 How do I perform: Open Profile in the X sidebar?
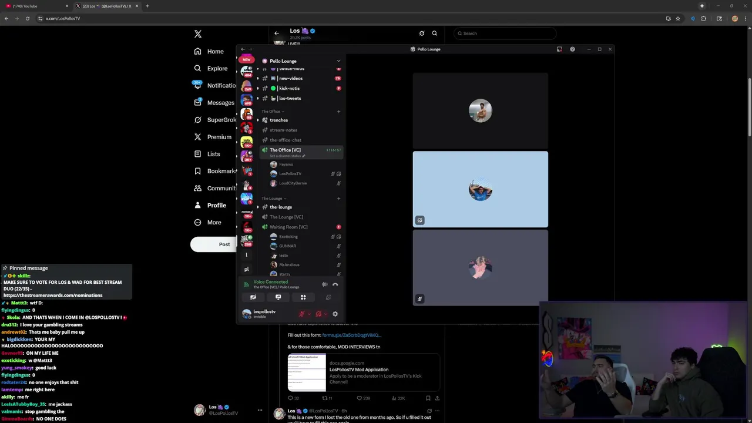210,205
